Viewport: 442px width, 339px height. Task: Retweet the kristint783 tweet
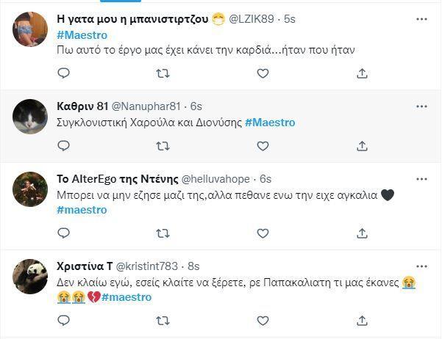(163, 321)
